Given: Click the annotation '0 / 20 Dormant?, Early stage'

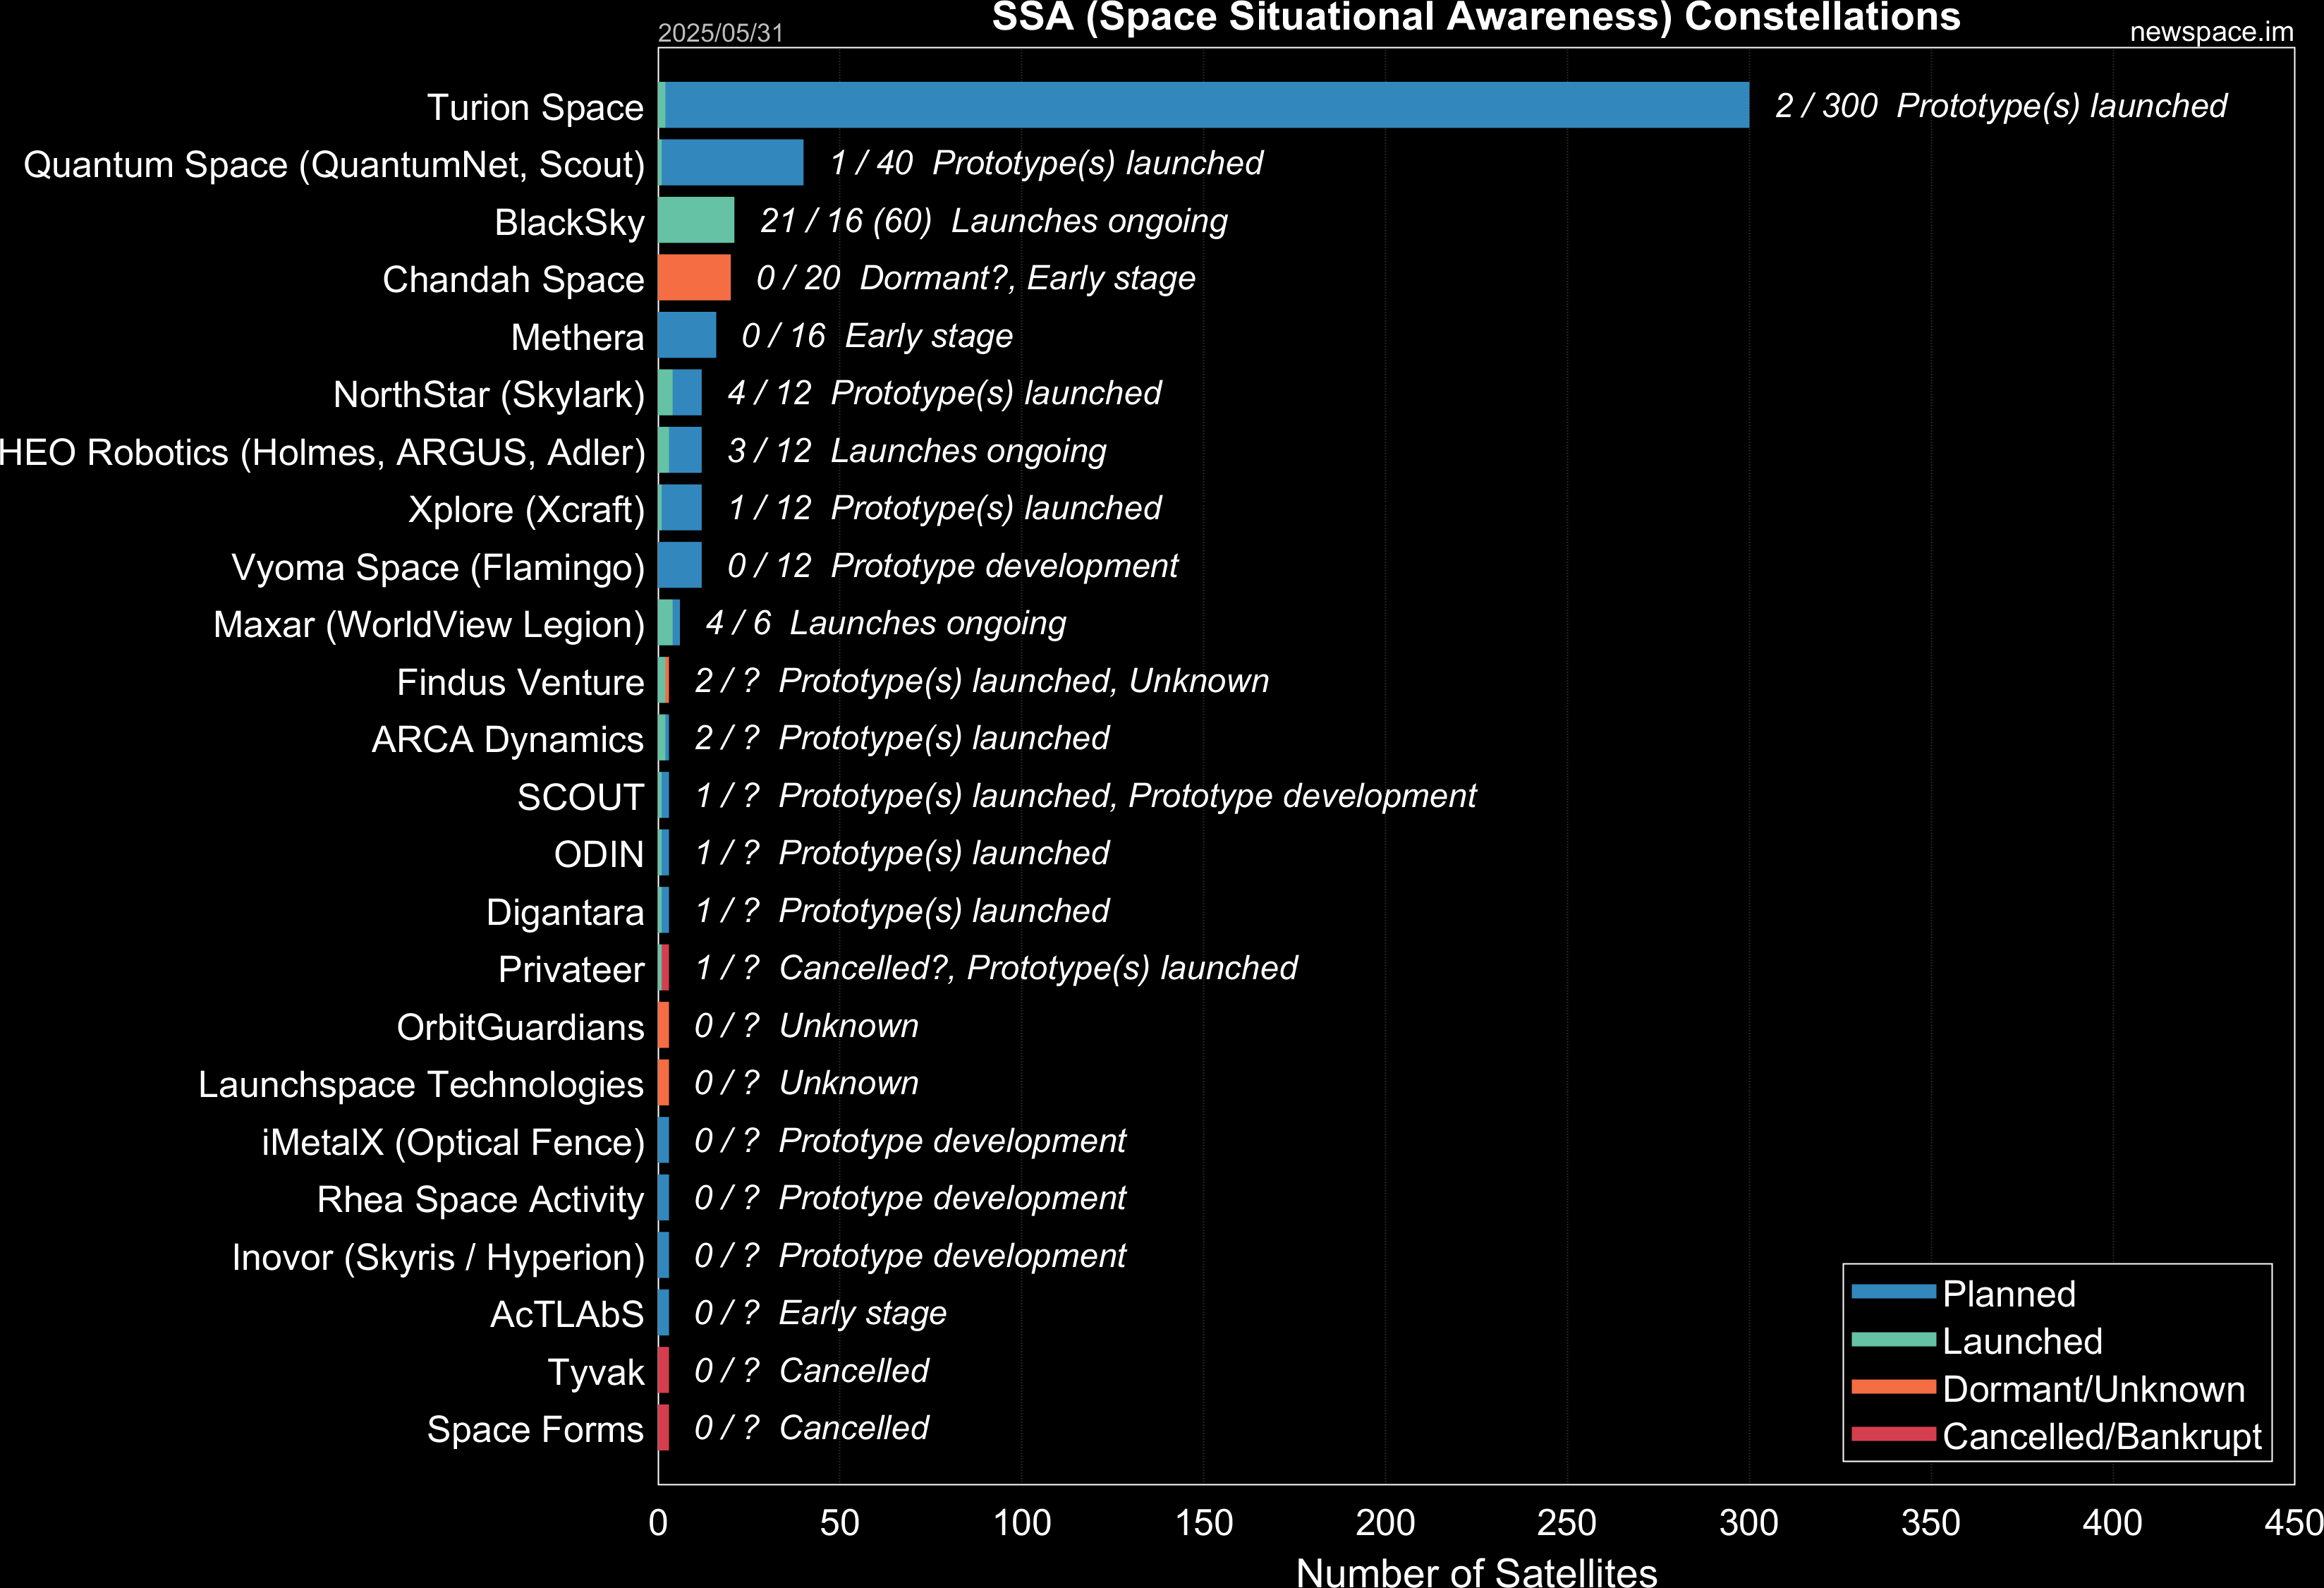Looking at the screenshot, I should 975,277.
